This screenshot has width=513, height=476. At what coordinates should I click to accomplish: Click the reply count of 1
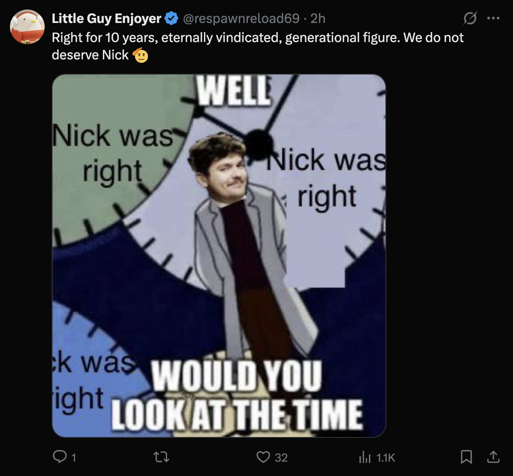coord(74,457)
